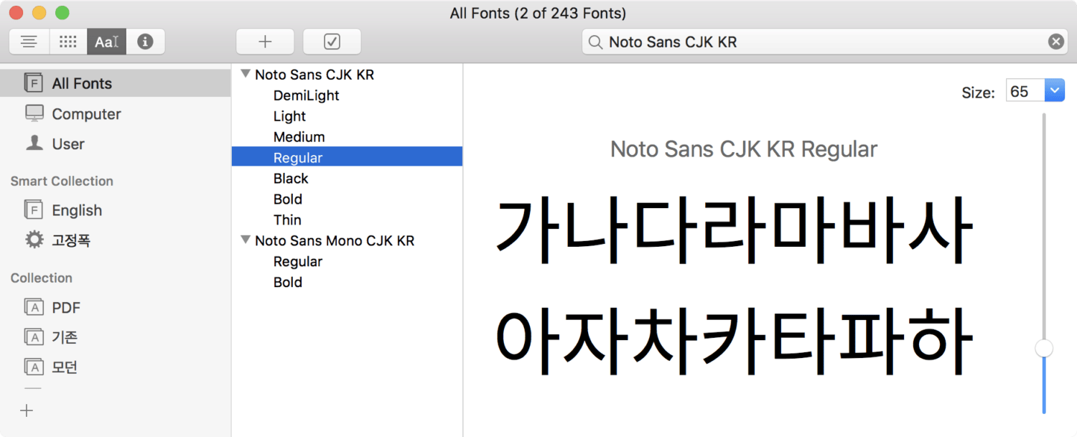Image resolution: width=1077 pixels, height=437 pixels.
Task: Toggle the enable/disable font checkbox button
Action: (x=332, y=42)
